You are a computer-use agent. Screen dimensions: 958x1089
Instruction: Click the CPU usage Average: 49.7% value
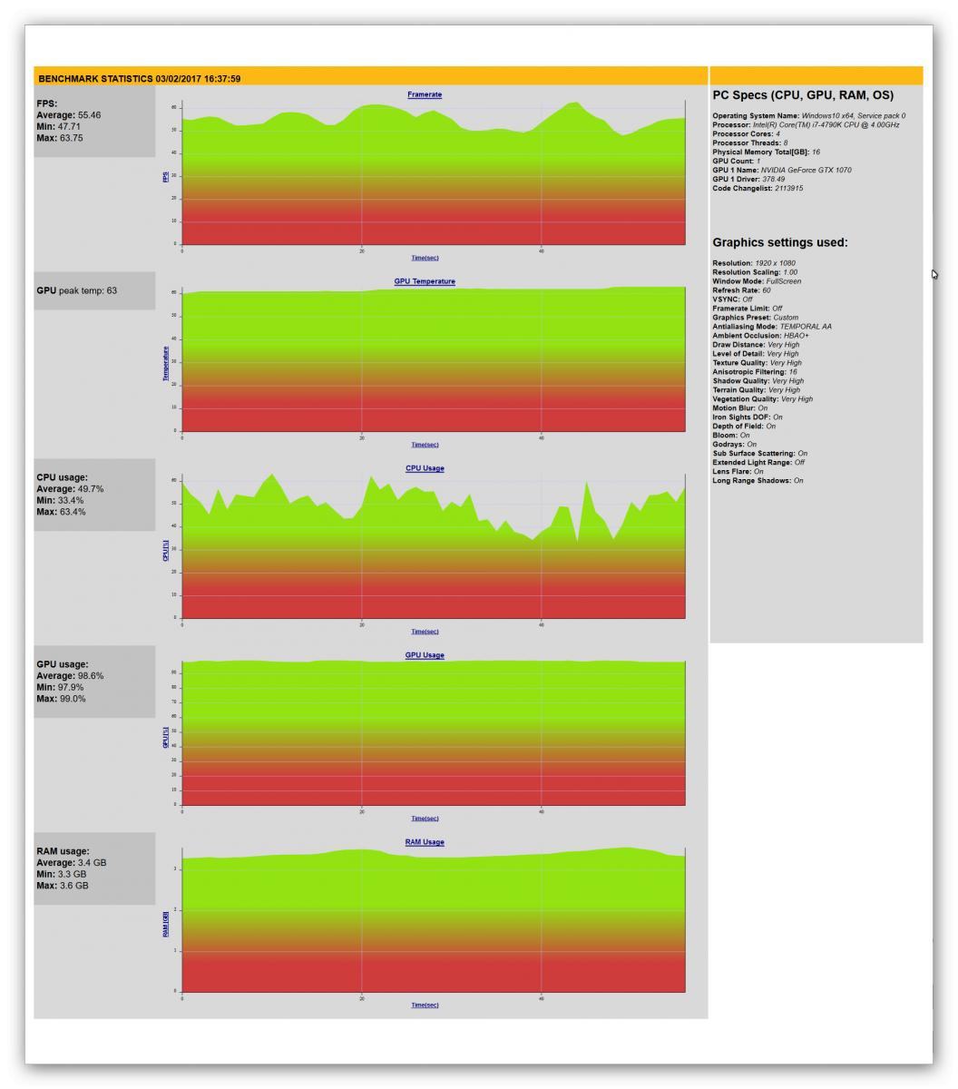tap(70, 489)
